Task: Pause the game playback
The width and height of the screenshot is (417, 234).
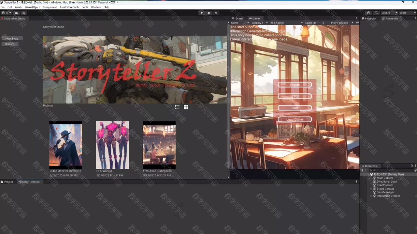Action: (x=209, y=13)
